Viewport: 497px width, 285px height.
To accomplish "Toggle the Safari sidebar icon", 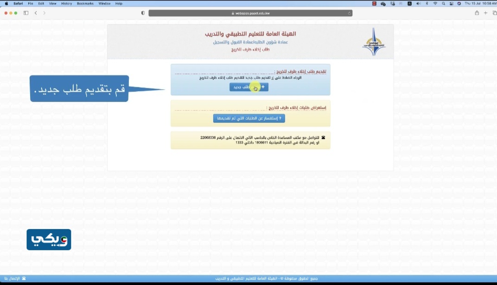I will [26, 13].
